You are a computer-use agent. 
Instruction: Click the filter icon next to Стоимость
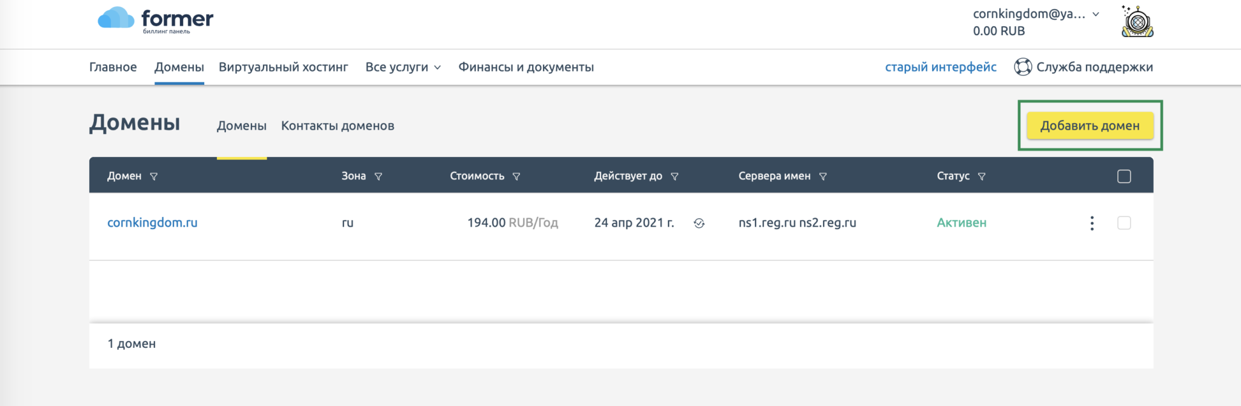pyautogui.click(x=516, y=176)
